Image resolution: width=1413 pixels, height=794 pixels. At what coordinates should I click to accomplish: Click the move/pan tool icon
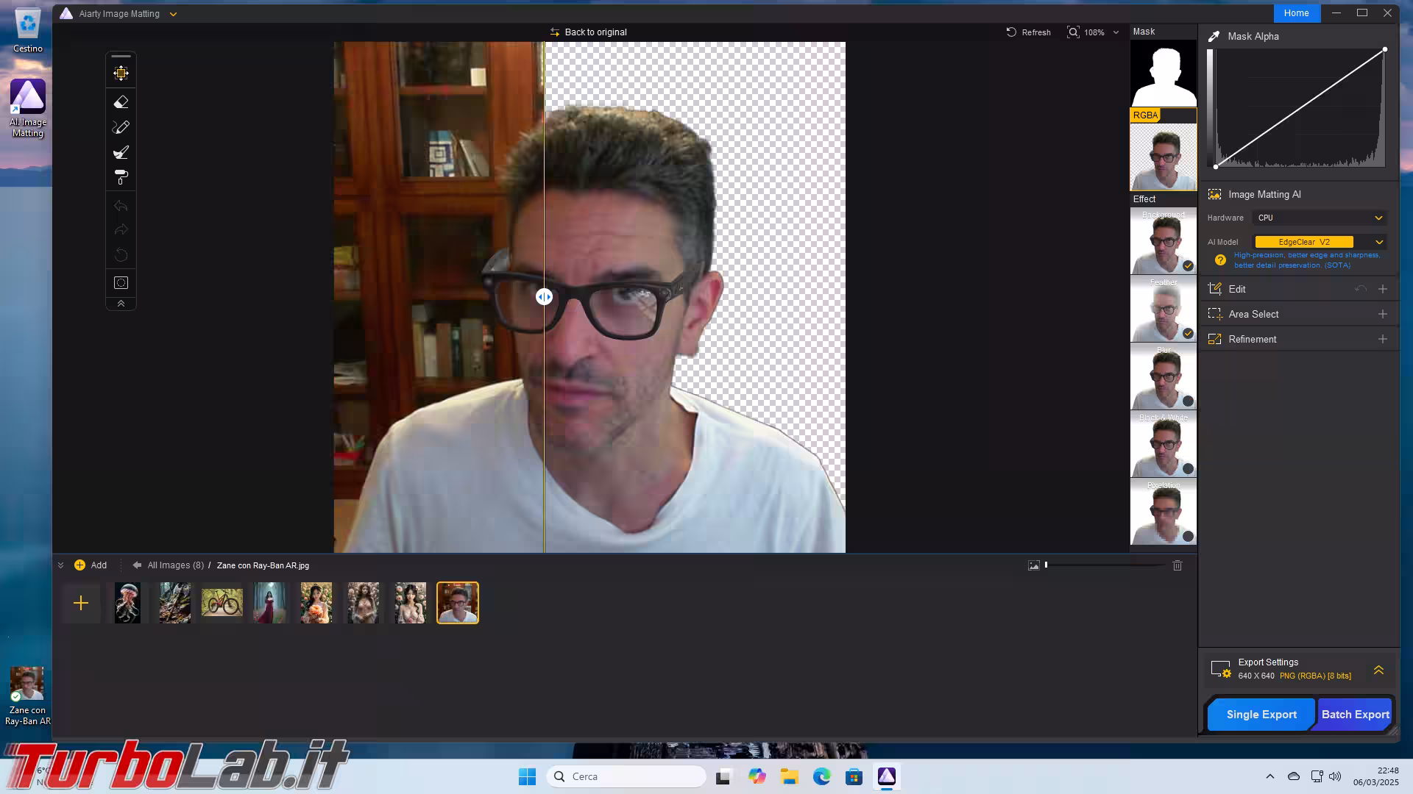(121, 73)
